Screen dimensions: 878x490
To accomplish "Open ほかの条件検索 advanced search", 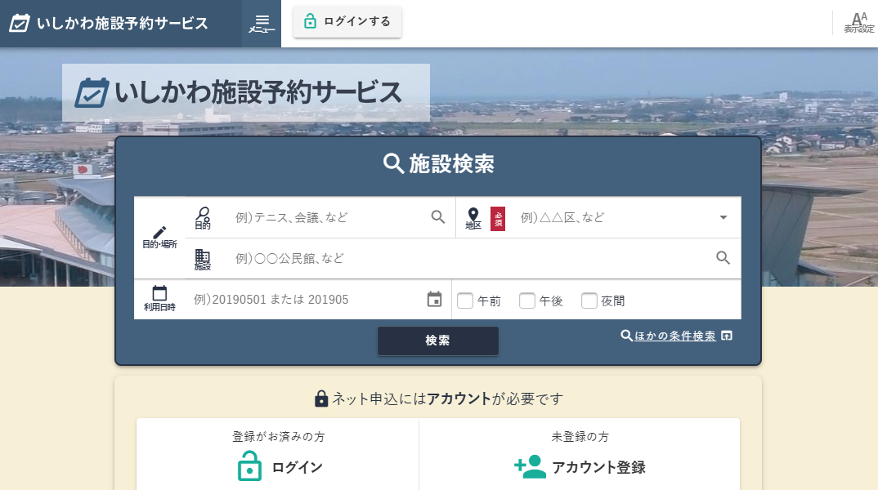I will 675,336.
